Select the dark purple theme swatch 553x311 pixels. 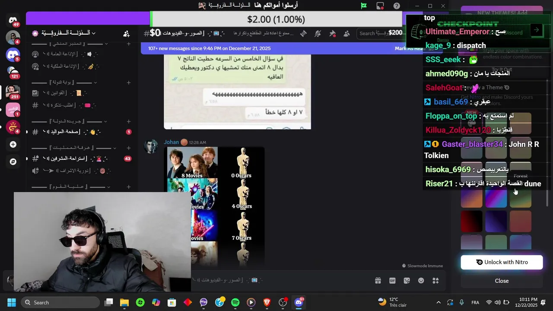(x=496, y=221)
